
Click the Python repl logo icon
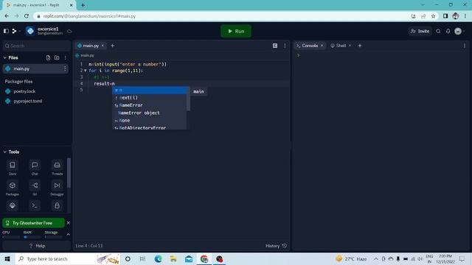30,31
